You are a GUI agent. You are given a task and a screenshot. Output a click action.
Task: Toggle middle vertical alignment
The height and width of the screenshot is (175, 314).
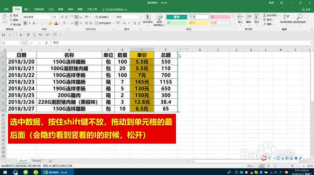click(x=76, y=17)
